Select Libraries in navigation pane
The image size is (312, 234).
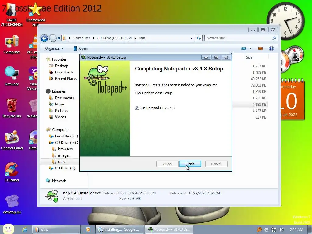click(x=59, y=91)
